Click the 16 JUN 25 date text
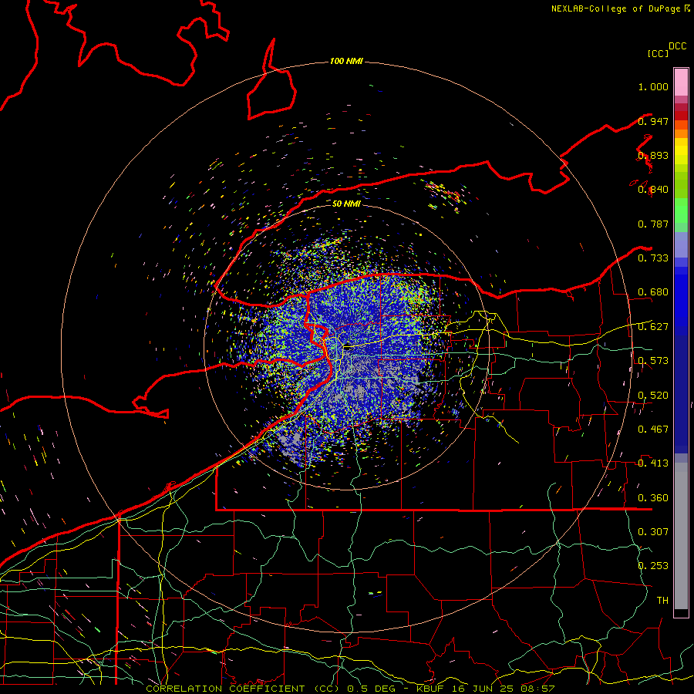Viewport: 694px width, 694px height. (x=483, y=689)
